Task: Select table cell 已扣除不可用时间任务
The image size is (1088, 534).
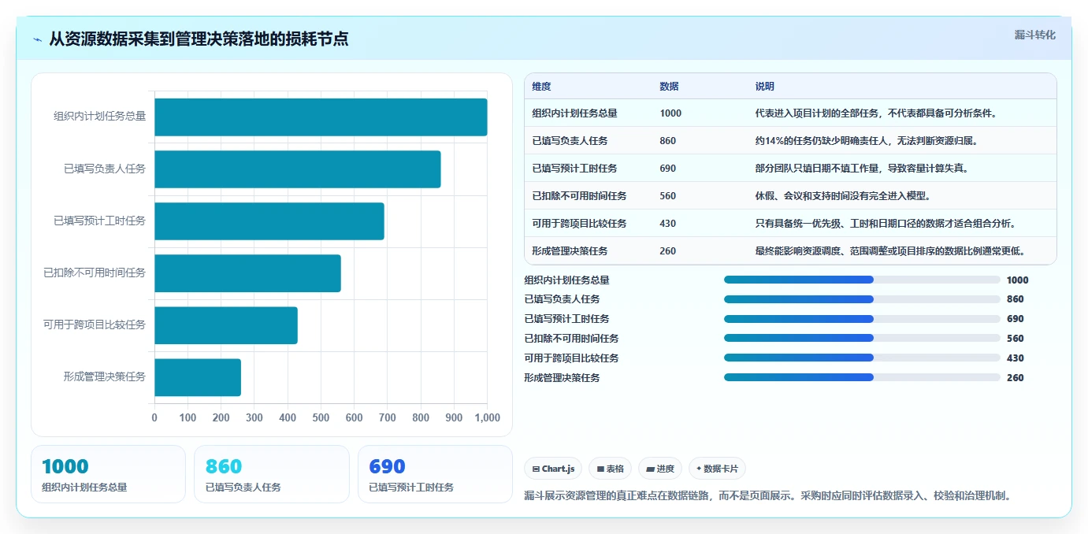Action: point(579,196)
